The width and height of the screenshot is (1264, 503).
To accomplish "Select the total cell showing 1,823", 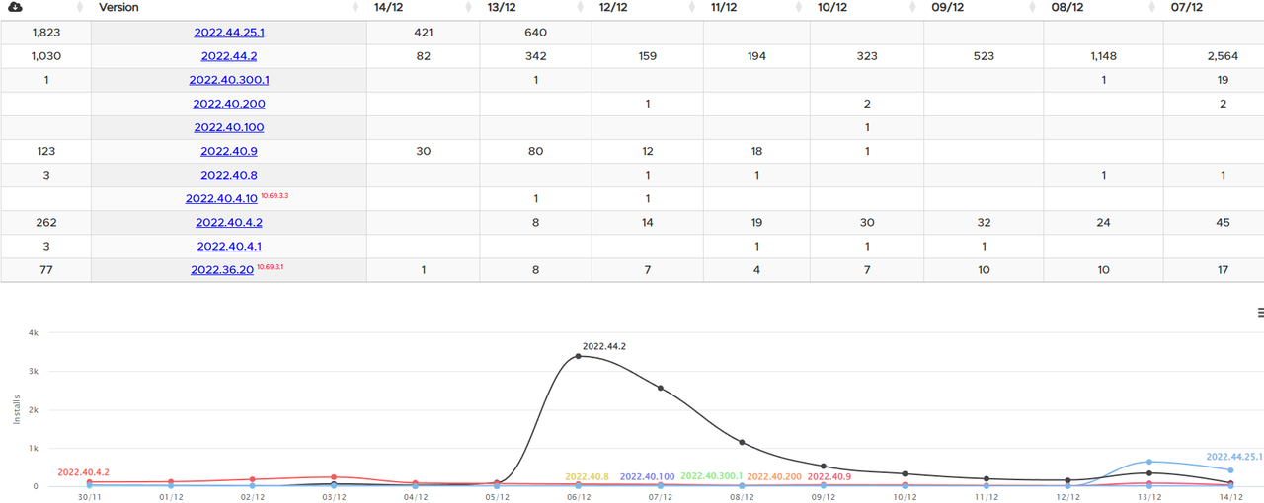I will pyautogui.click(x=46, y=33).
